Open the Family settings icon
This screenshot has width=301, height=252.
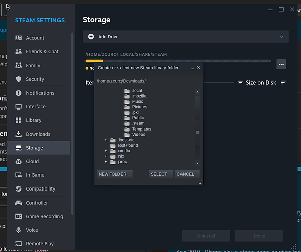[x=19, y=66]
